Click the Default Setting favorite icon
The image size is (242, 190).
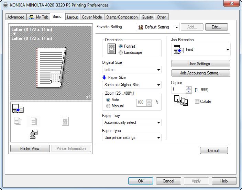point(141,27)
